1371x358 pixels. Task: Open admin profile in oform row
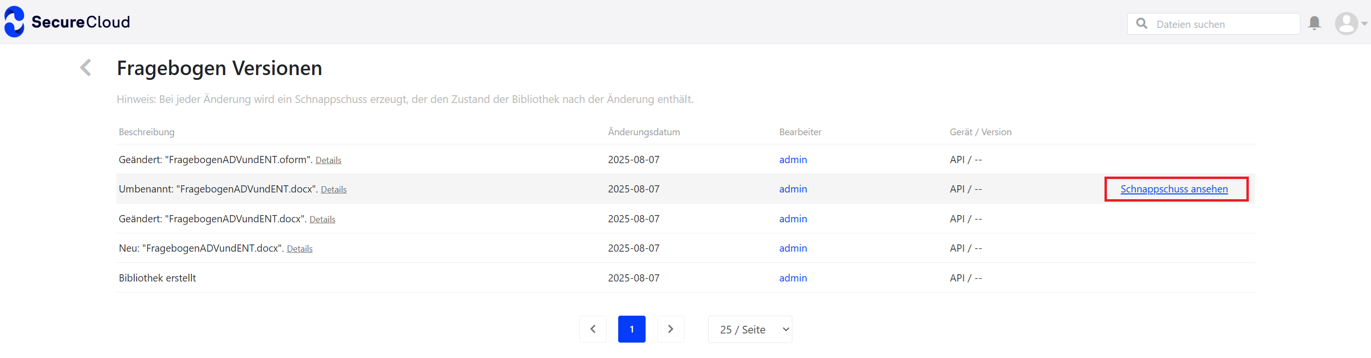[x=792, y=160]
